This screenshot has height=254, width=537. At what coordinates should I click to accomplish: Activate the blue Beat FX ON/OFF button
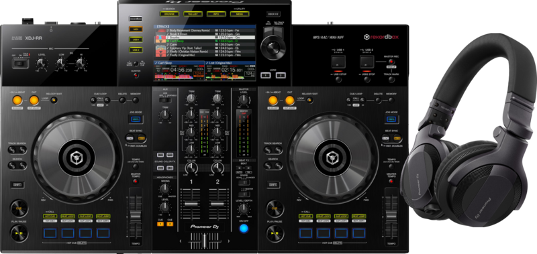244,229
